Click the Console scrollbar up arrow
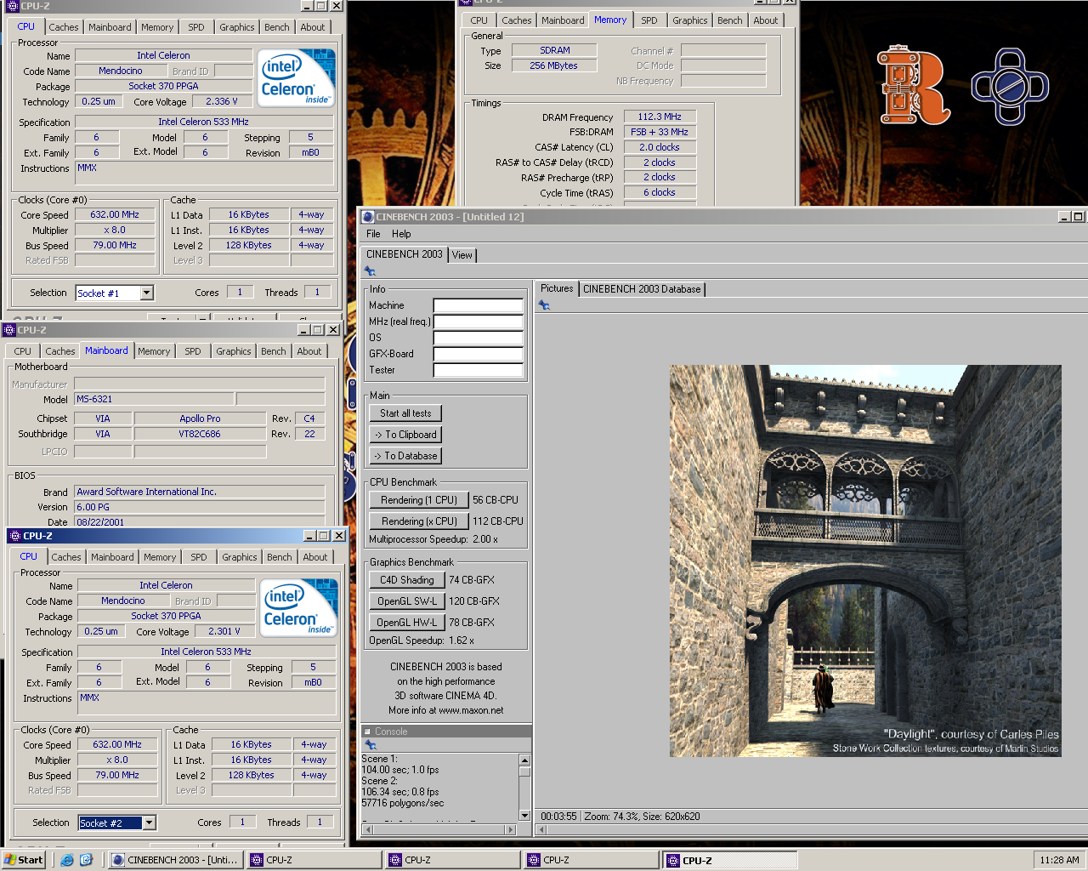The width and height of the screenshot is (1088, 871). (524, 760)
